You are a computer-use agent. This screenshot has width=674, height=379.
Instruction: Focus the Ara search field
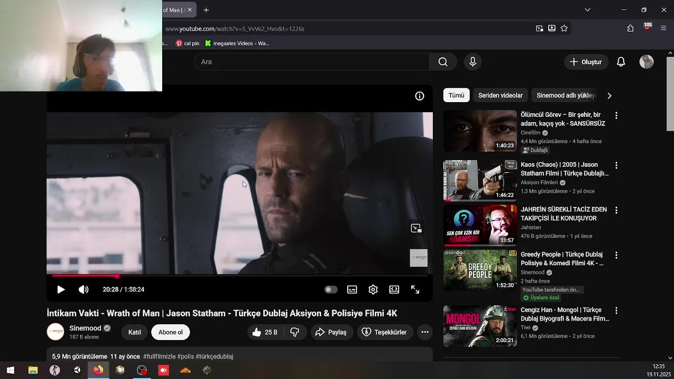[x=312, y=62]
